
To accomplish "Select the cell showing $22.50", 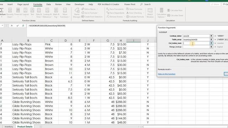I will [x=121, y=48].
